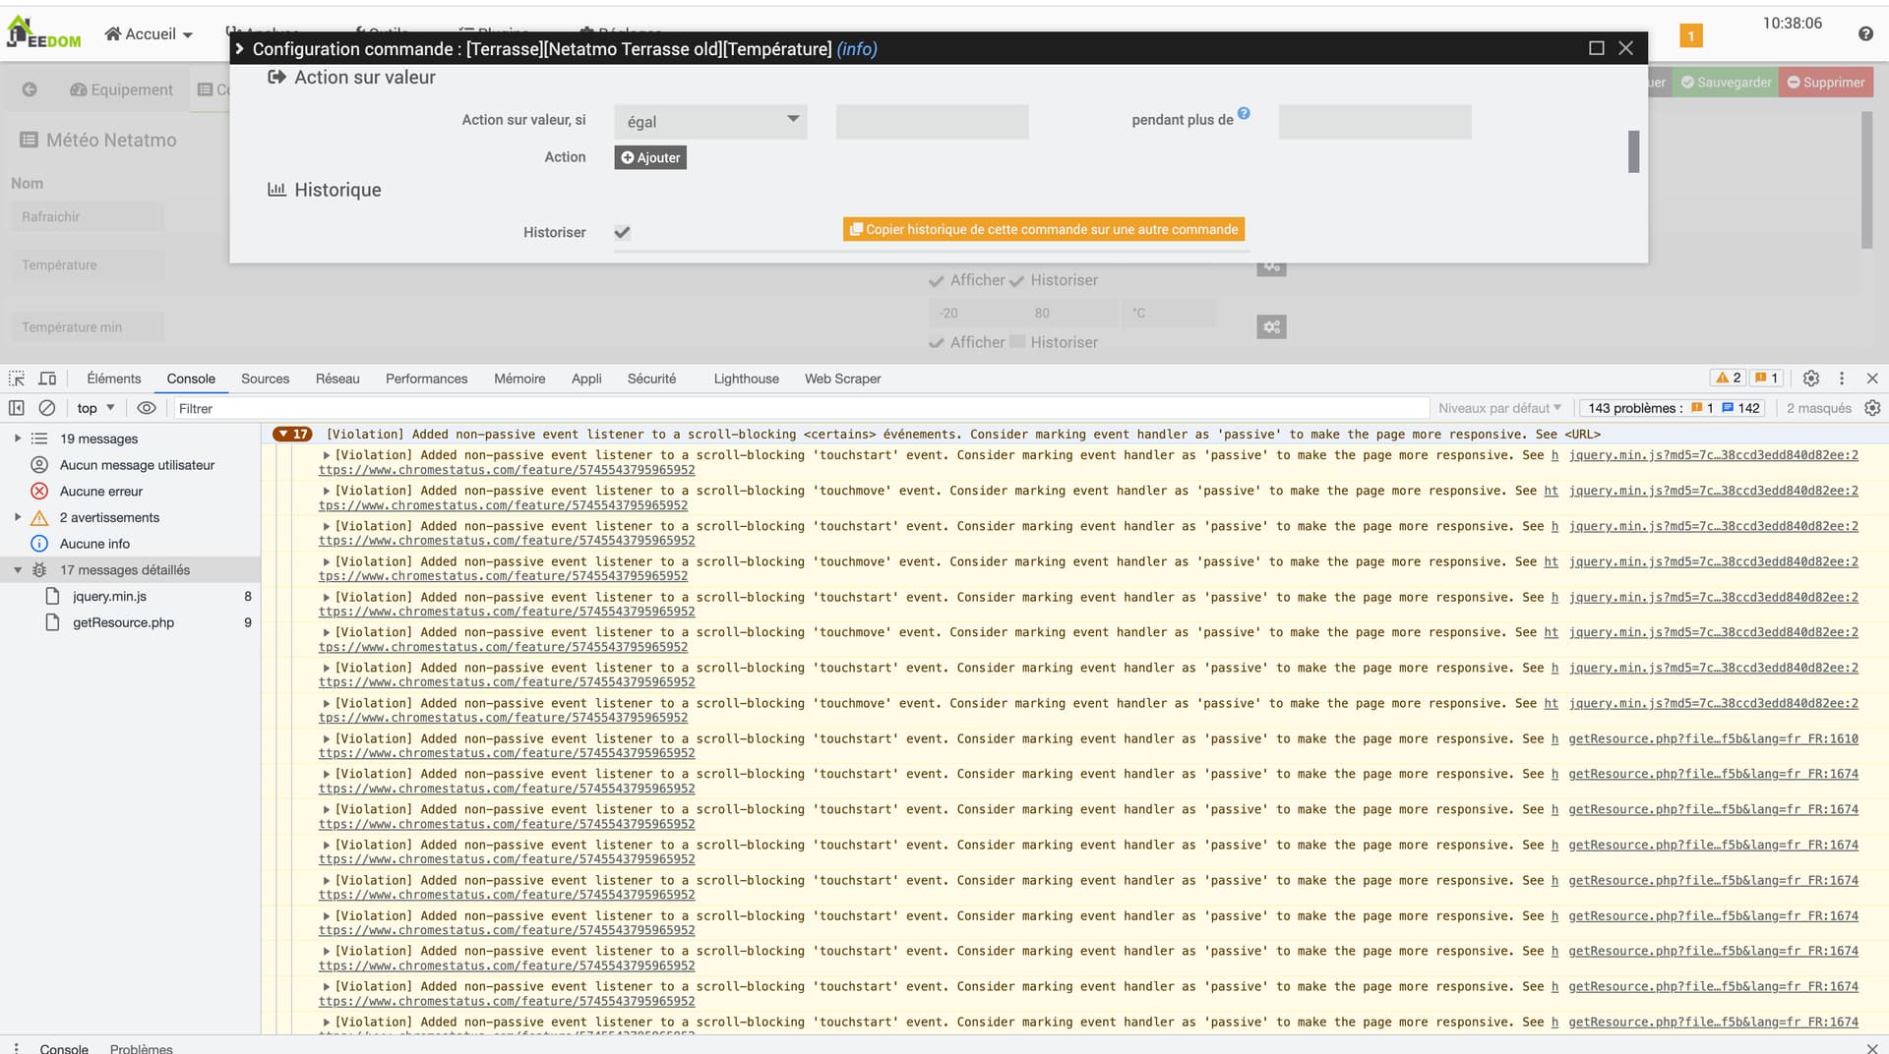Expand the 2 avertissements group
The image size is (1889, 1054).
[18, 517]
